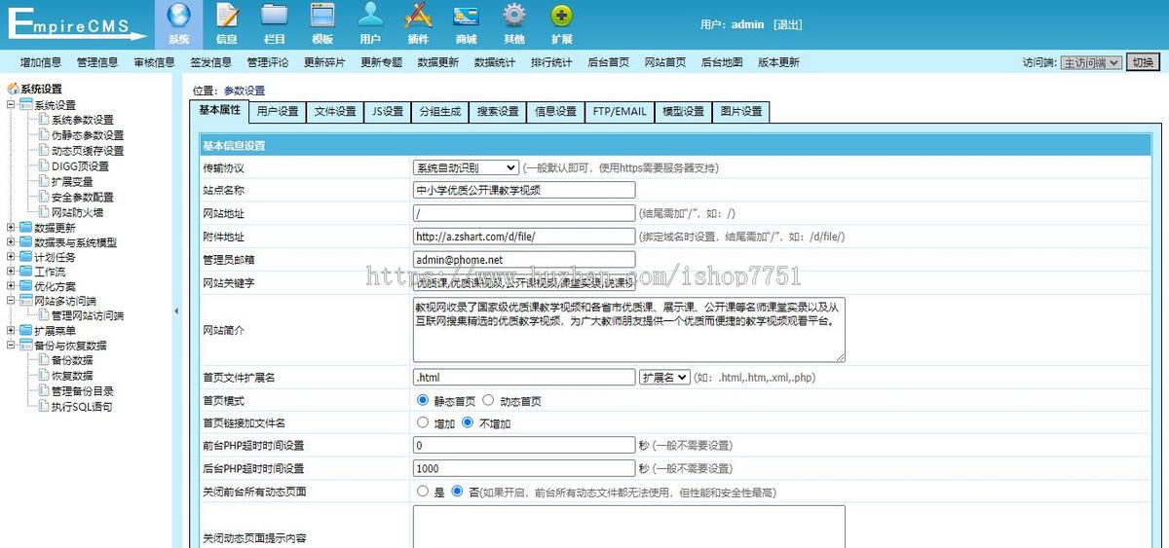The width and height of the screenshot is (1169, 548).
Task: Click the page icon next to 动态页缓存设置
Action: 44,151
